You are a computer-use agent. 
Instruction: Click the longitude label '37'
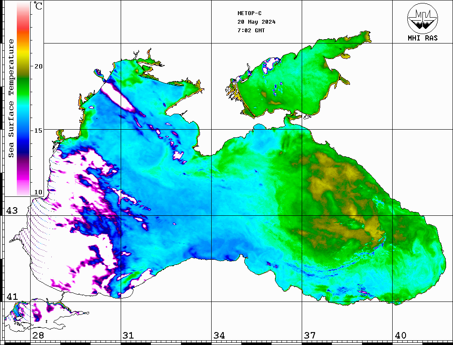point(310,336)
